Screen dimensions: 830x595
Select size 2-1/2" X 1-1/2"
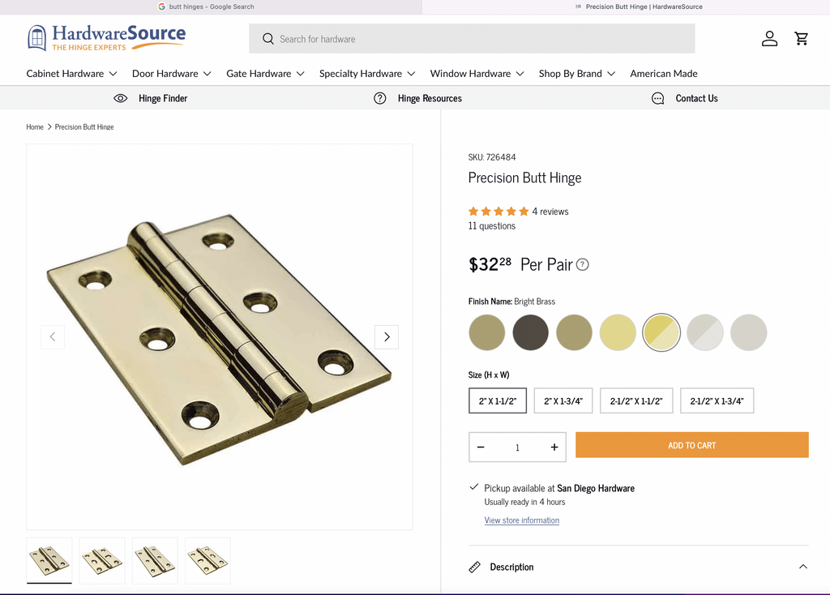pyautogui.click(x=636, y=400)
